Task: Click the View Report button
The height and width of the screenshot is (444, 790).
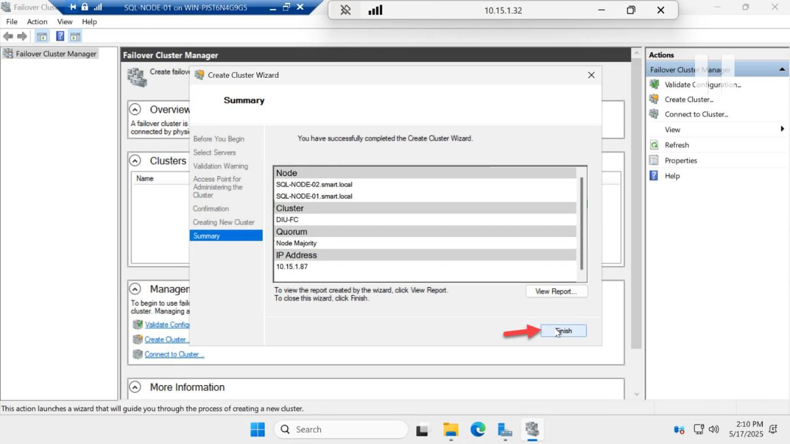Action: click(557, 291)
